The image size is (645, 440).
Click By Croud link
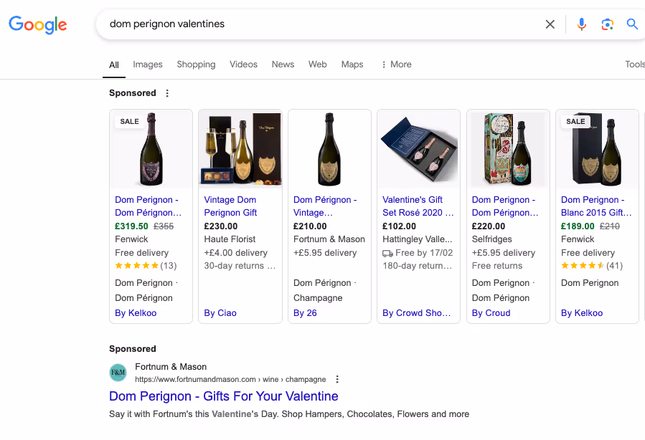(x=491, y=313)
